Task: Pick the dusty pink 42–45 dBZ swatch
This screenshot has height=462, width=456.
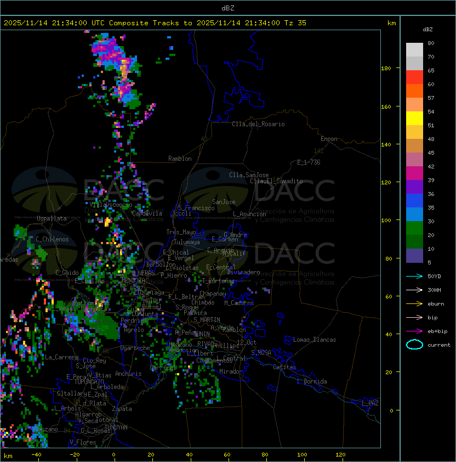Action: click(414, 160)
